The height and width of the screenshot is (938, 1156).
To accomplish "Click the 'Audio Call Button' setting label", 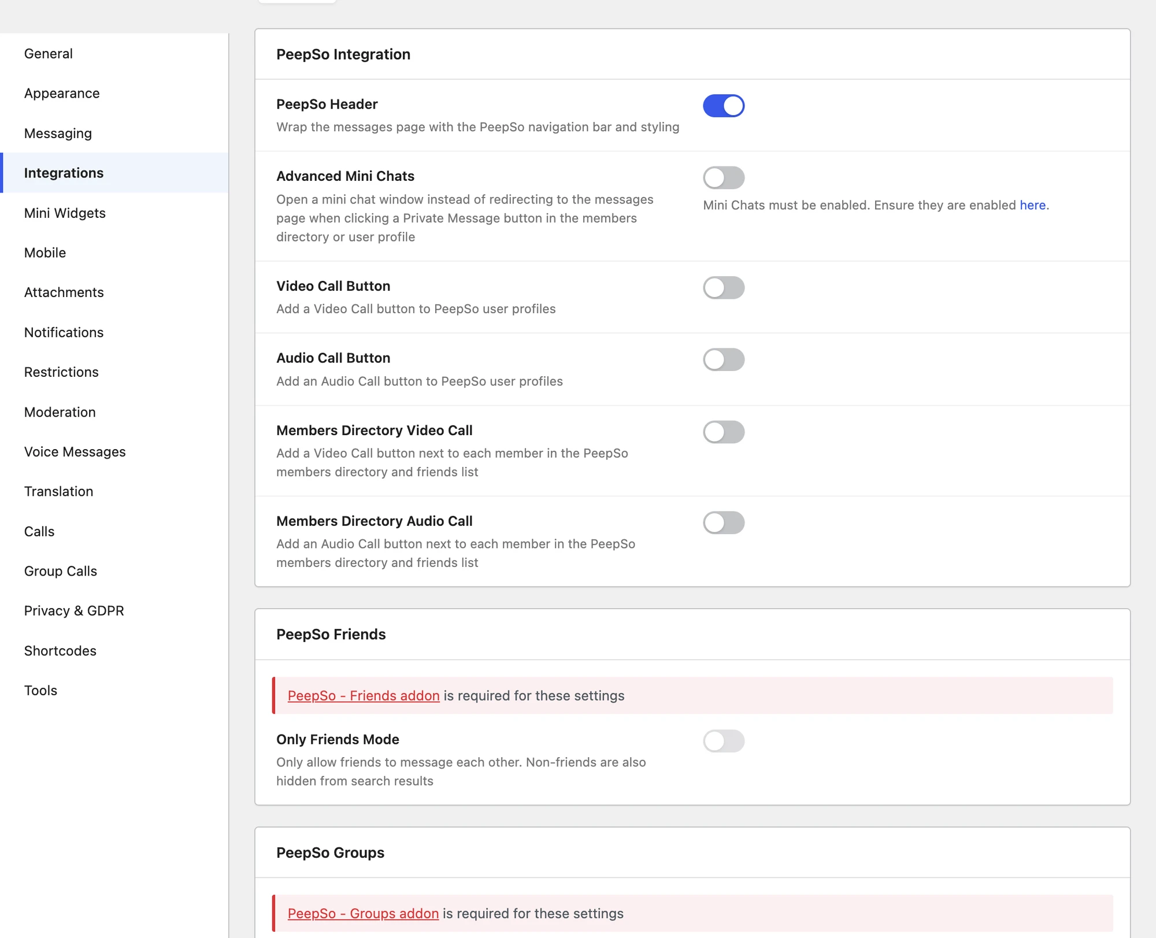I will (333, 358).
